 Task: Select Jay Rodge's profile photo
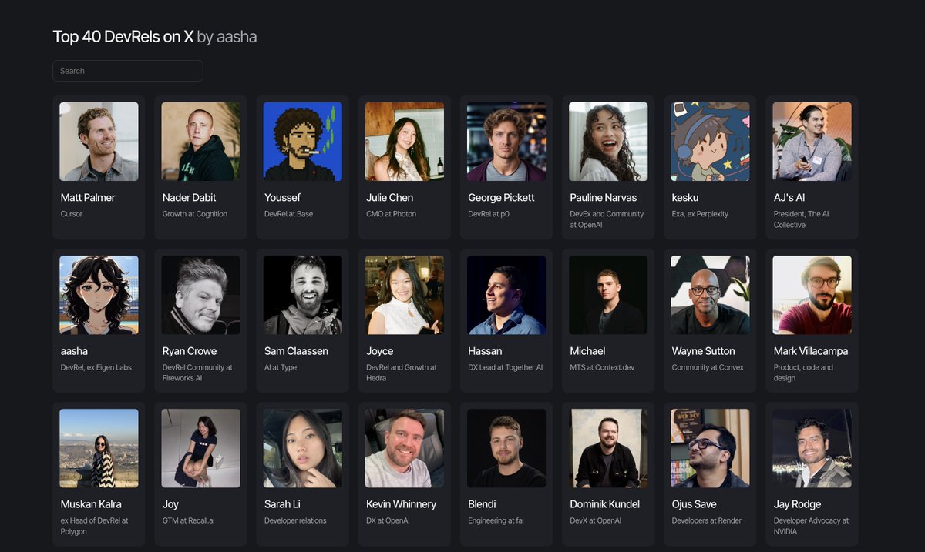click(x=812, y=448)
